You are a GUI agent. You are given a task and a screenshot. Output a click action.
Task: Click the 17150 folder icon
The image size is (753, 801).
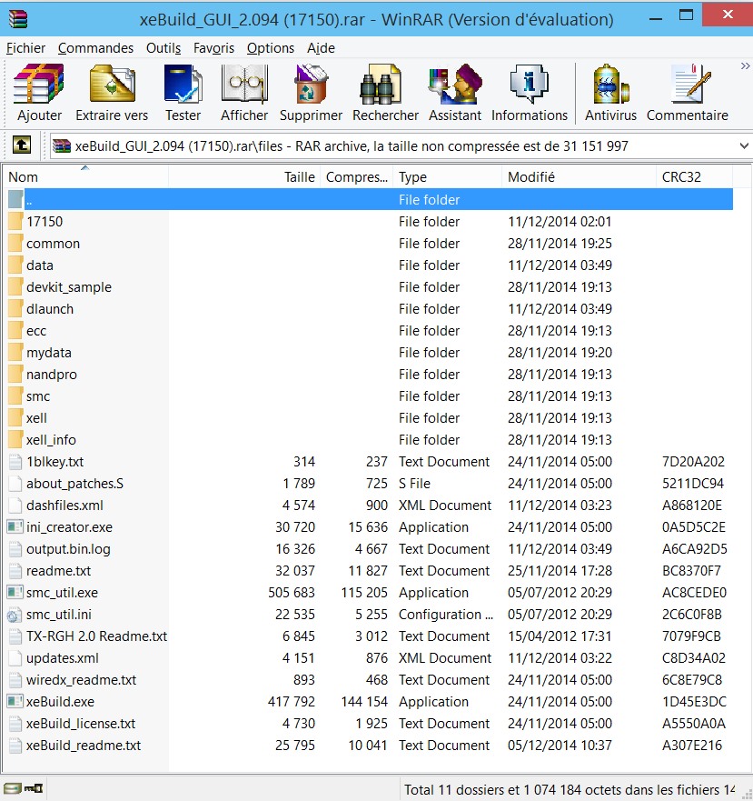click(15, 221)
